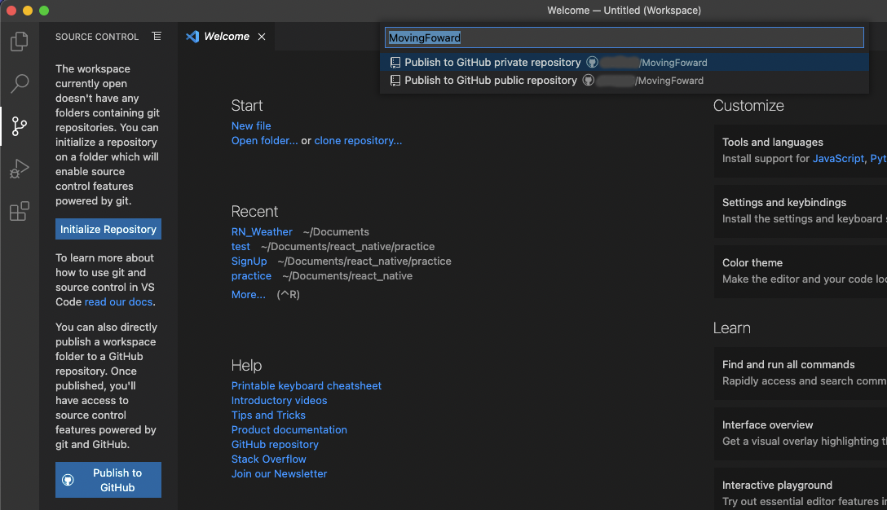Open the Interface overview card
Screen dimensions: 887x510
point(800,433)
